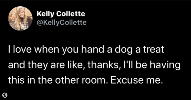This screenshot has width=191, height=100.
Task: Select the tweet line starting 'and they are'
Action: click(x=94, y=65)
